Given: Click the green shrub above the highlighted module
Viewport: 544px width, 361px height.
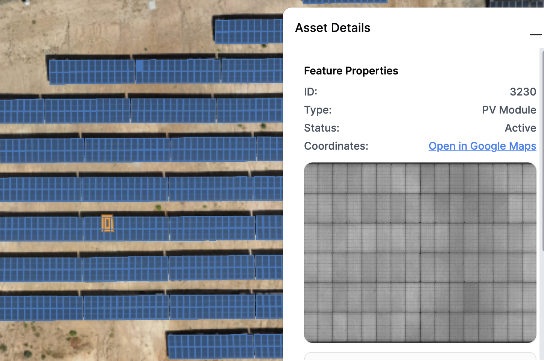Looking at the screenshot, I should click(159, 207).
